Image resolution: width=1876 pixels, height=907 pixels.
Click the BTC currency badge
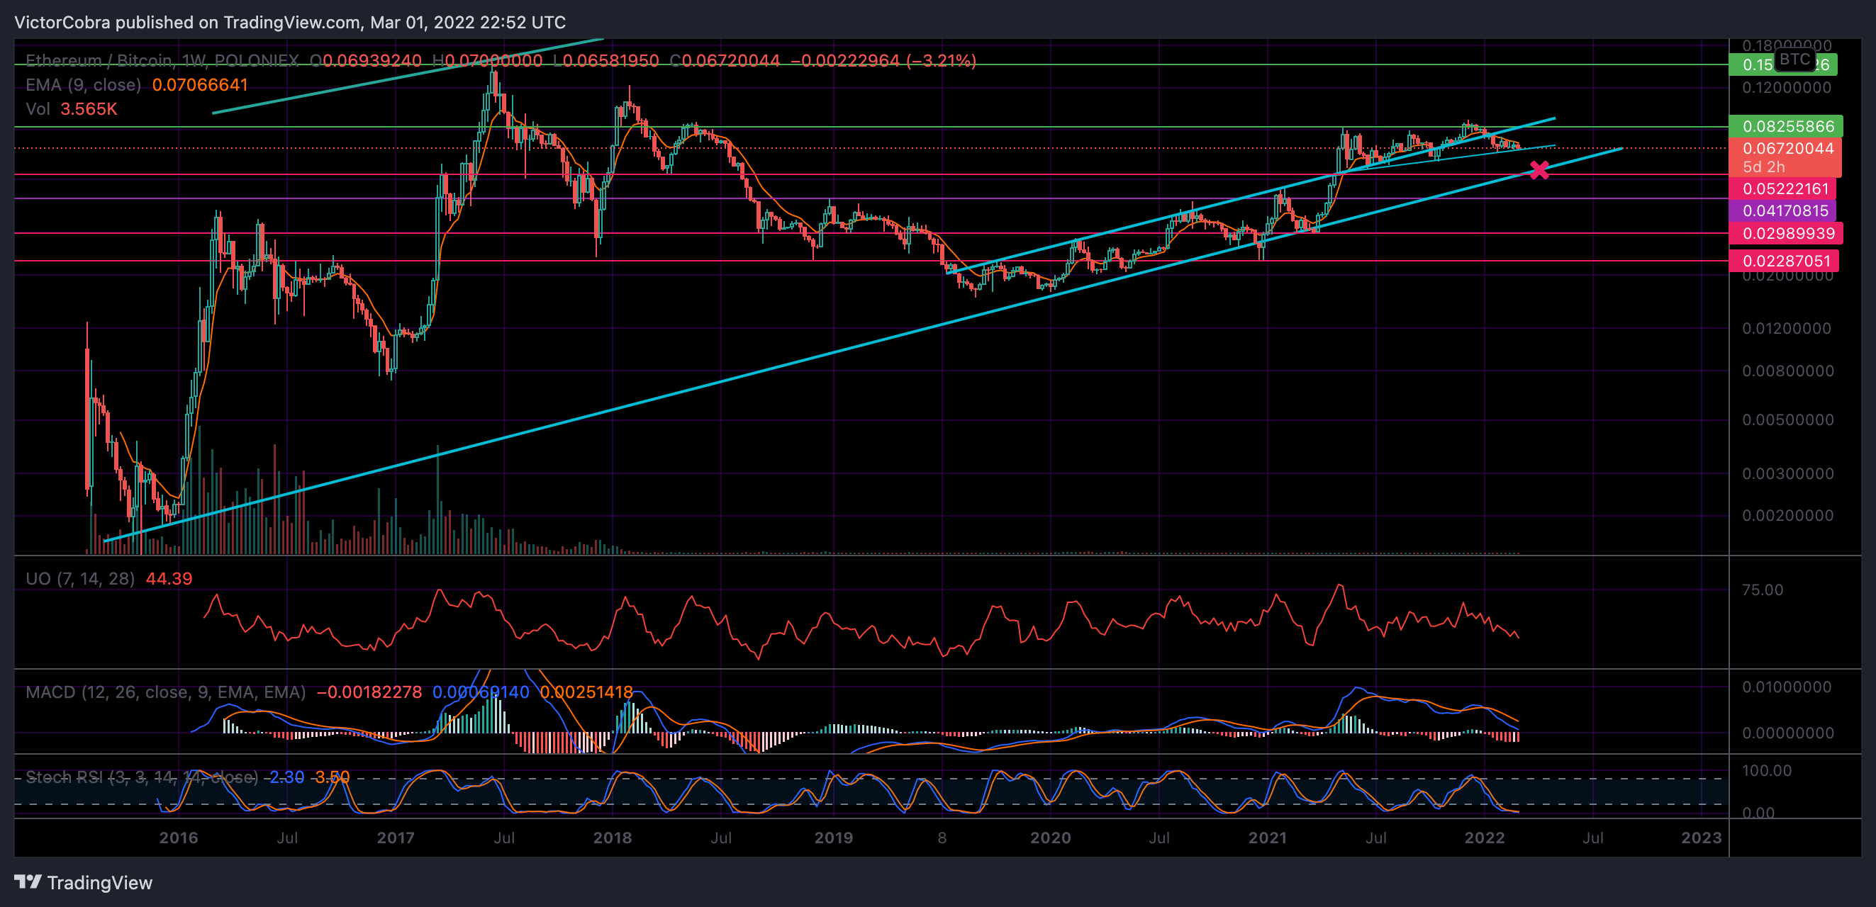click(x=1794, y=59)
